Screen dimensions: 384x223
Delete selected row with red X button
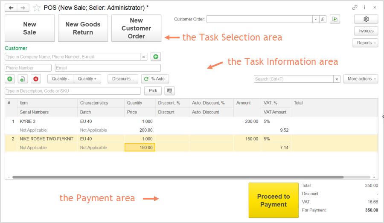coord(36,79)
